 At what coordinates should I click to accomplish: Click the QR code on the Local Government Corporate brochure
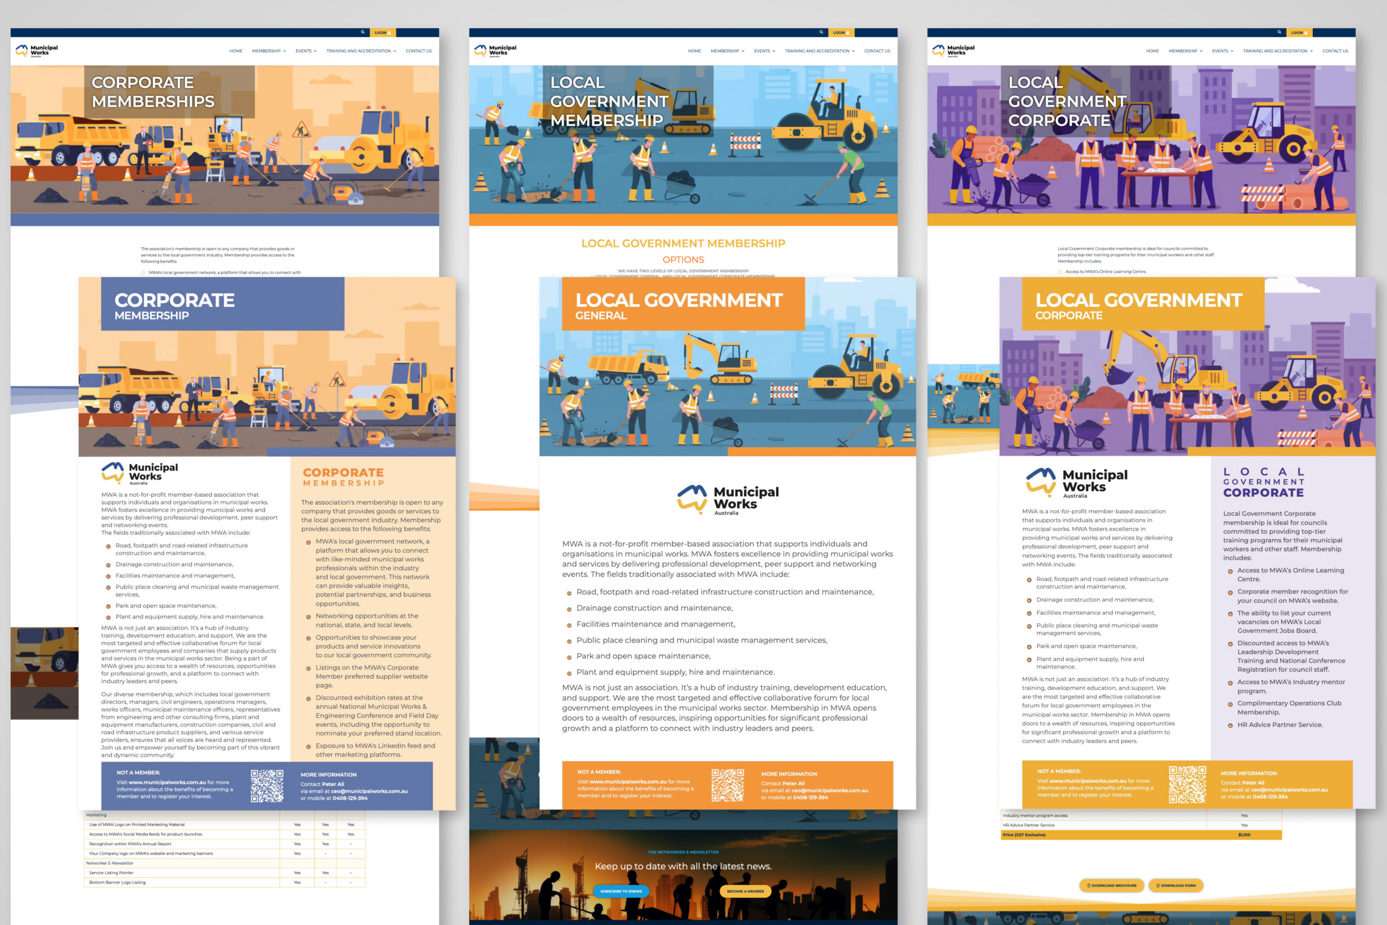click(x=1187, y=785)
